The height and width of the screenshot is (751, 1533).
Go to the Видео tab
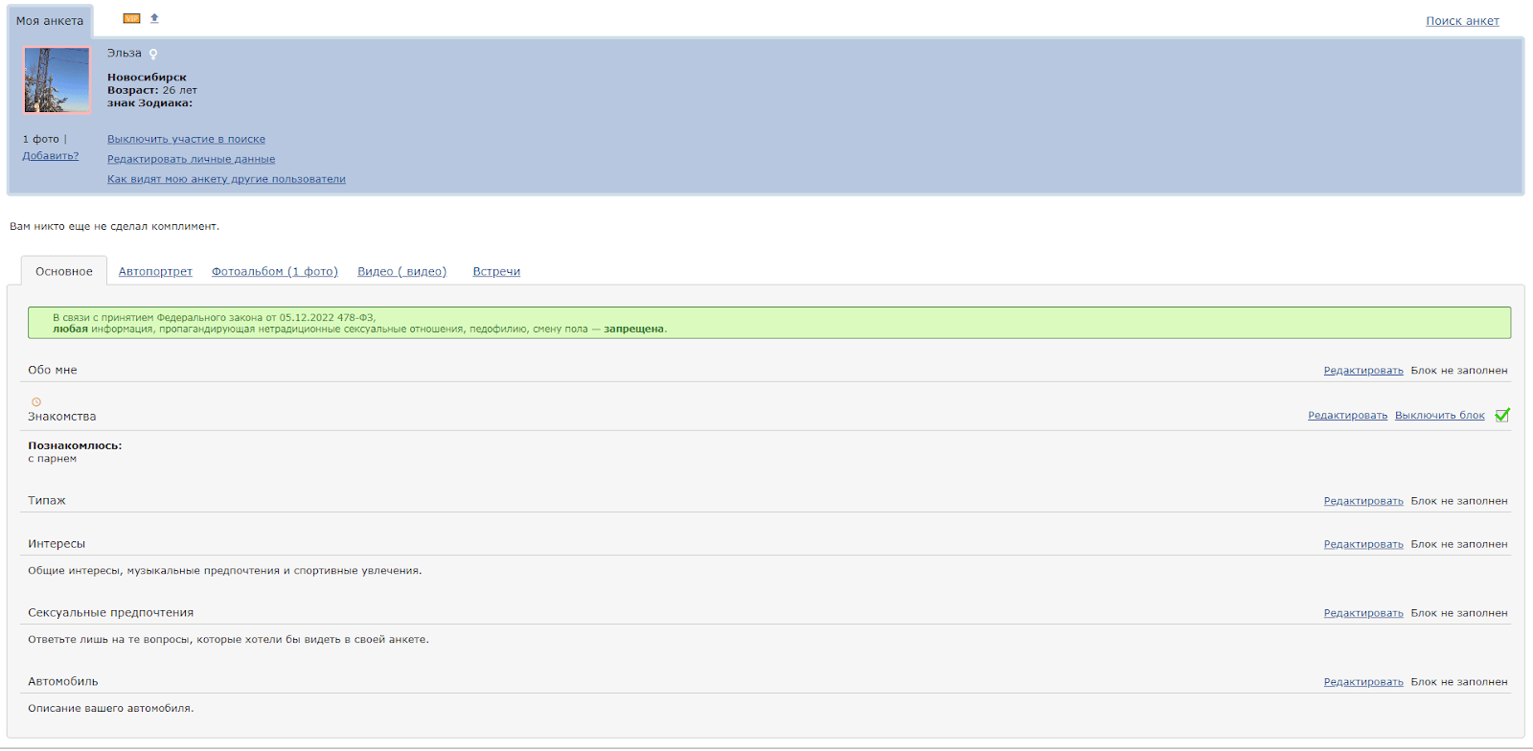point(401,272)
